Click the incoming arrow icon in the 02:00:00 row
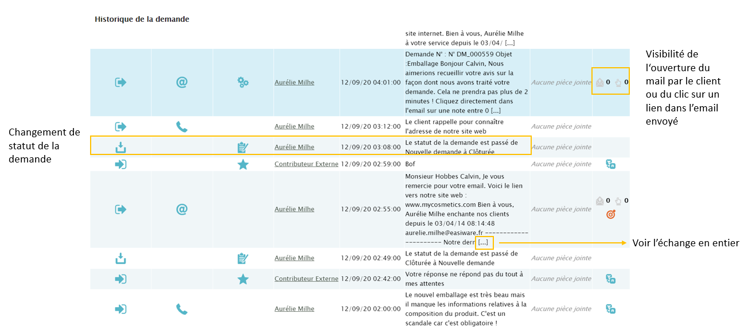744x333 pixels. (x=120, y=309)
